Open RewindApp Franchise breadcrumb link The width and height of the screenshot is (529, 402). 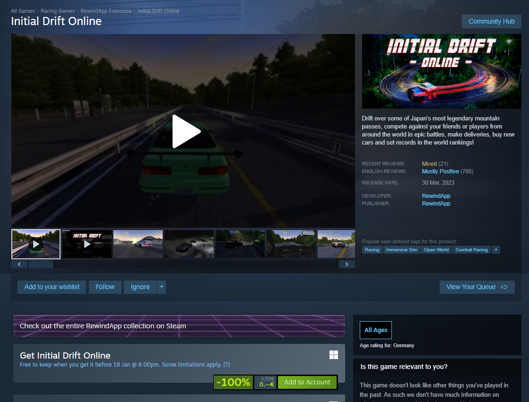point(106,11)
